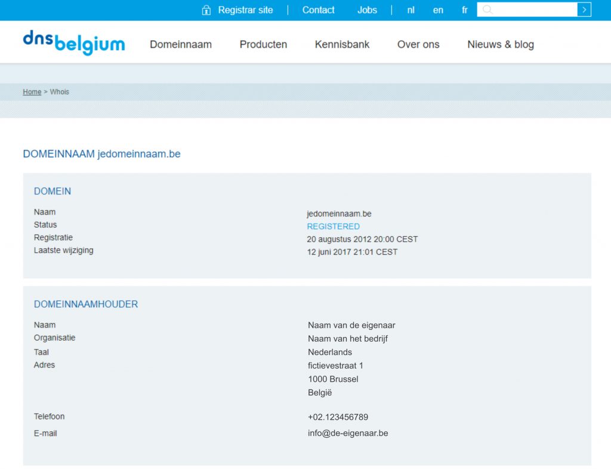Click the Registratie label
This screenshot has width=611, height=470.
pos(53,237)
